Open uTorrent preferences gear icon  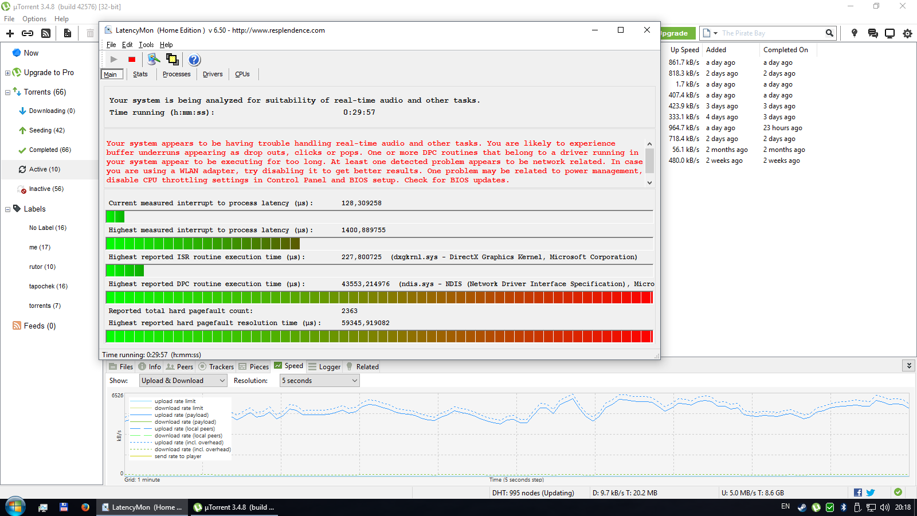(x=907, y=33)
